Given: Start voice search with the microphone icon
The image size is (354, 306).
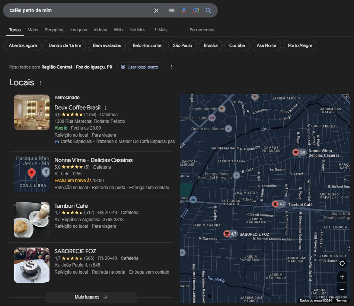Looking at the screenshot, I should [184, 10].
